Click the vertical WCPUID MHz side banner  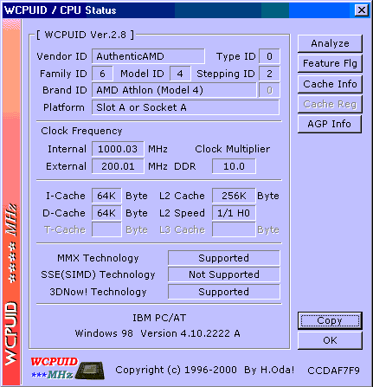click(11, 202)
